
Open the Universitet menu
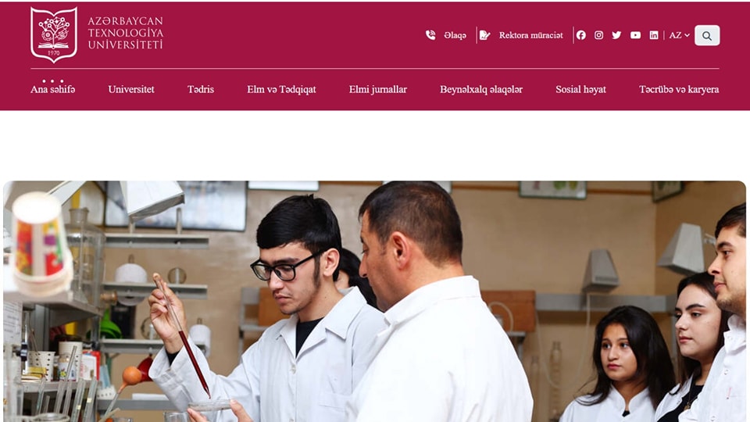(131, 89)
